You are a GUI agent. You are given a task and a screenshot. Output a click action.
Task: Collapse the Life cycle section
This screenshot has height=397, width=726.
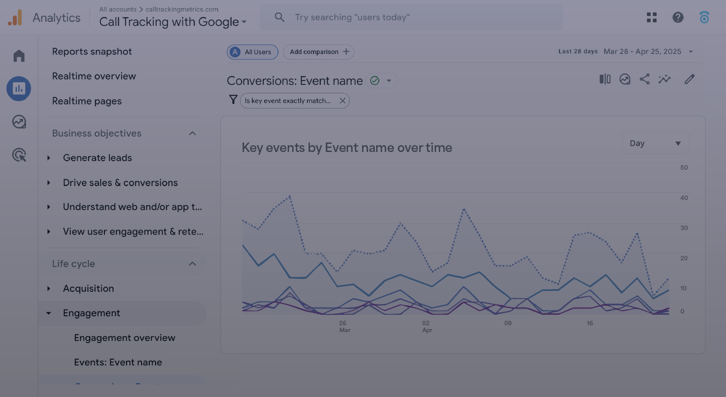click(x=192, y=264)
